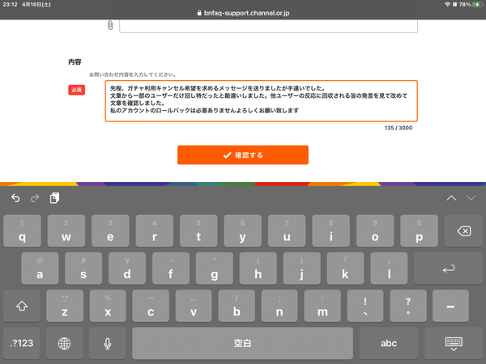This screenshot has height=364, width=486.
Task: Click the orange 確認する button
Action: pos(243,154)
